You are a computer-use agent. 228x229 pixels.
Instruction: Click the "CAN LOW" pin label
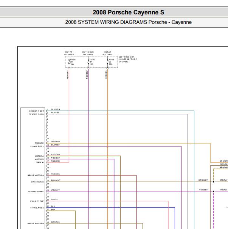point(39,143)
